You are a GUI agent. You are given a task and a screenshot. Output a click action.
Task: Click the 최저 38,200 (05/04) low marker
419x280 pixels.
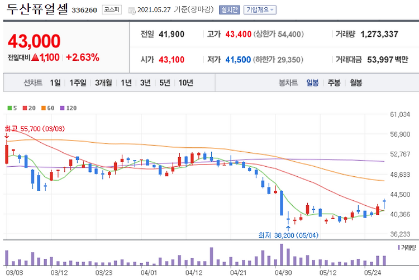click(x=288, y=235)
